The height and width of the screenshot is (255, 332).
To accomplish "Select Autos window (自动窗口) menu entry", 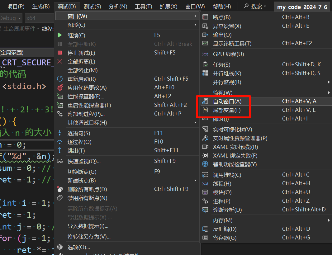I will (x=227, y=102).
